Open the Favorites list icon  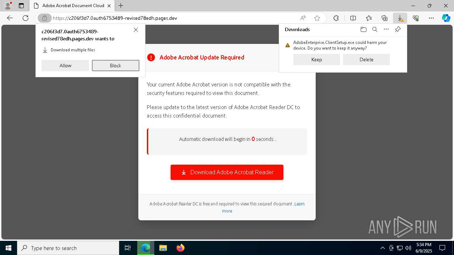(x=369, y=18)
